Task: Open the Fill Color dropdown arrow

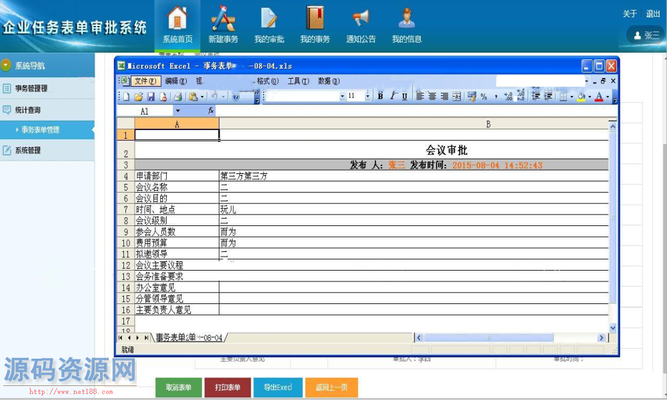Action: tap(590, 97)
